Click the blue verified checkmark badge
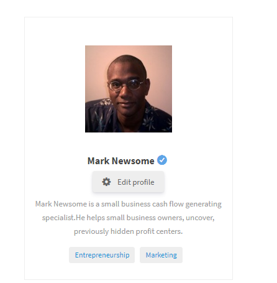277x283 pixels. 162,160
